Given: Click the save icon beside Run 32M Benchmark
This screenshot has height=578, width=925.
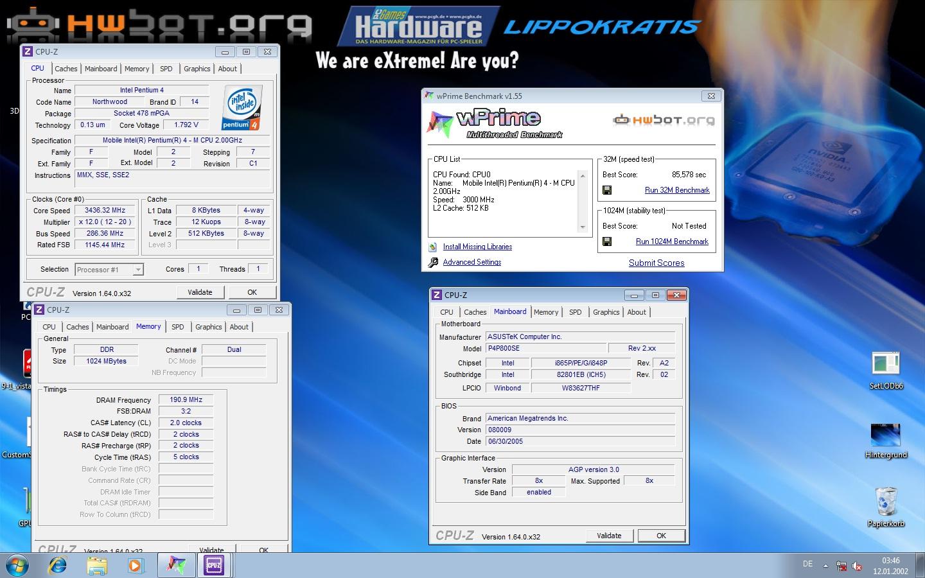Looking at the screenshot, I should 607,190.
